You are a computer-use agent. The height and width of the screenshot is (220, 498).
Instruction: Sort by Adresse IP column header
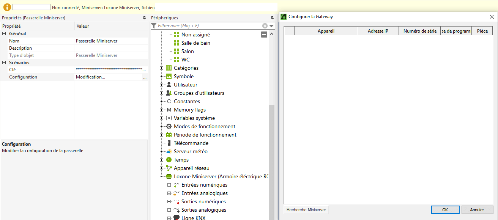coord(378,31)
